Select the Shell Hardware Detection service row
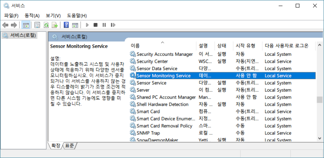This screenshot has height=158, width=324. (222, 104)
